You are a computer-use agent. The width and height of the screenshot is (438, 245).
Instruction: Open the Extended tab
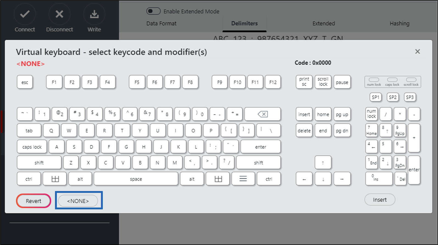click(323, 24)
